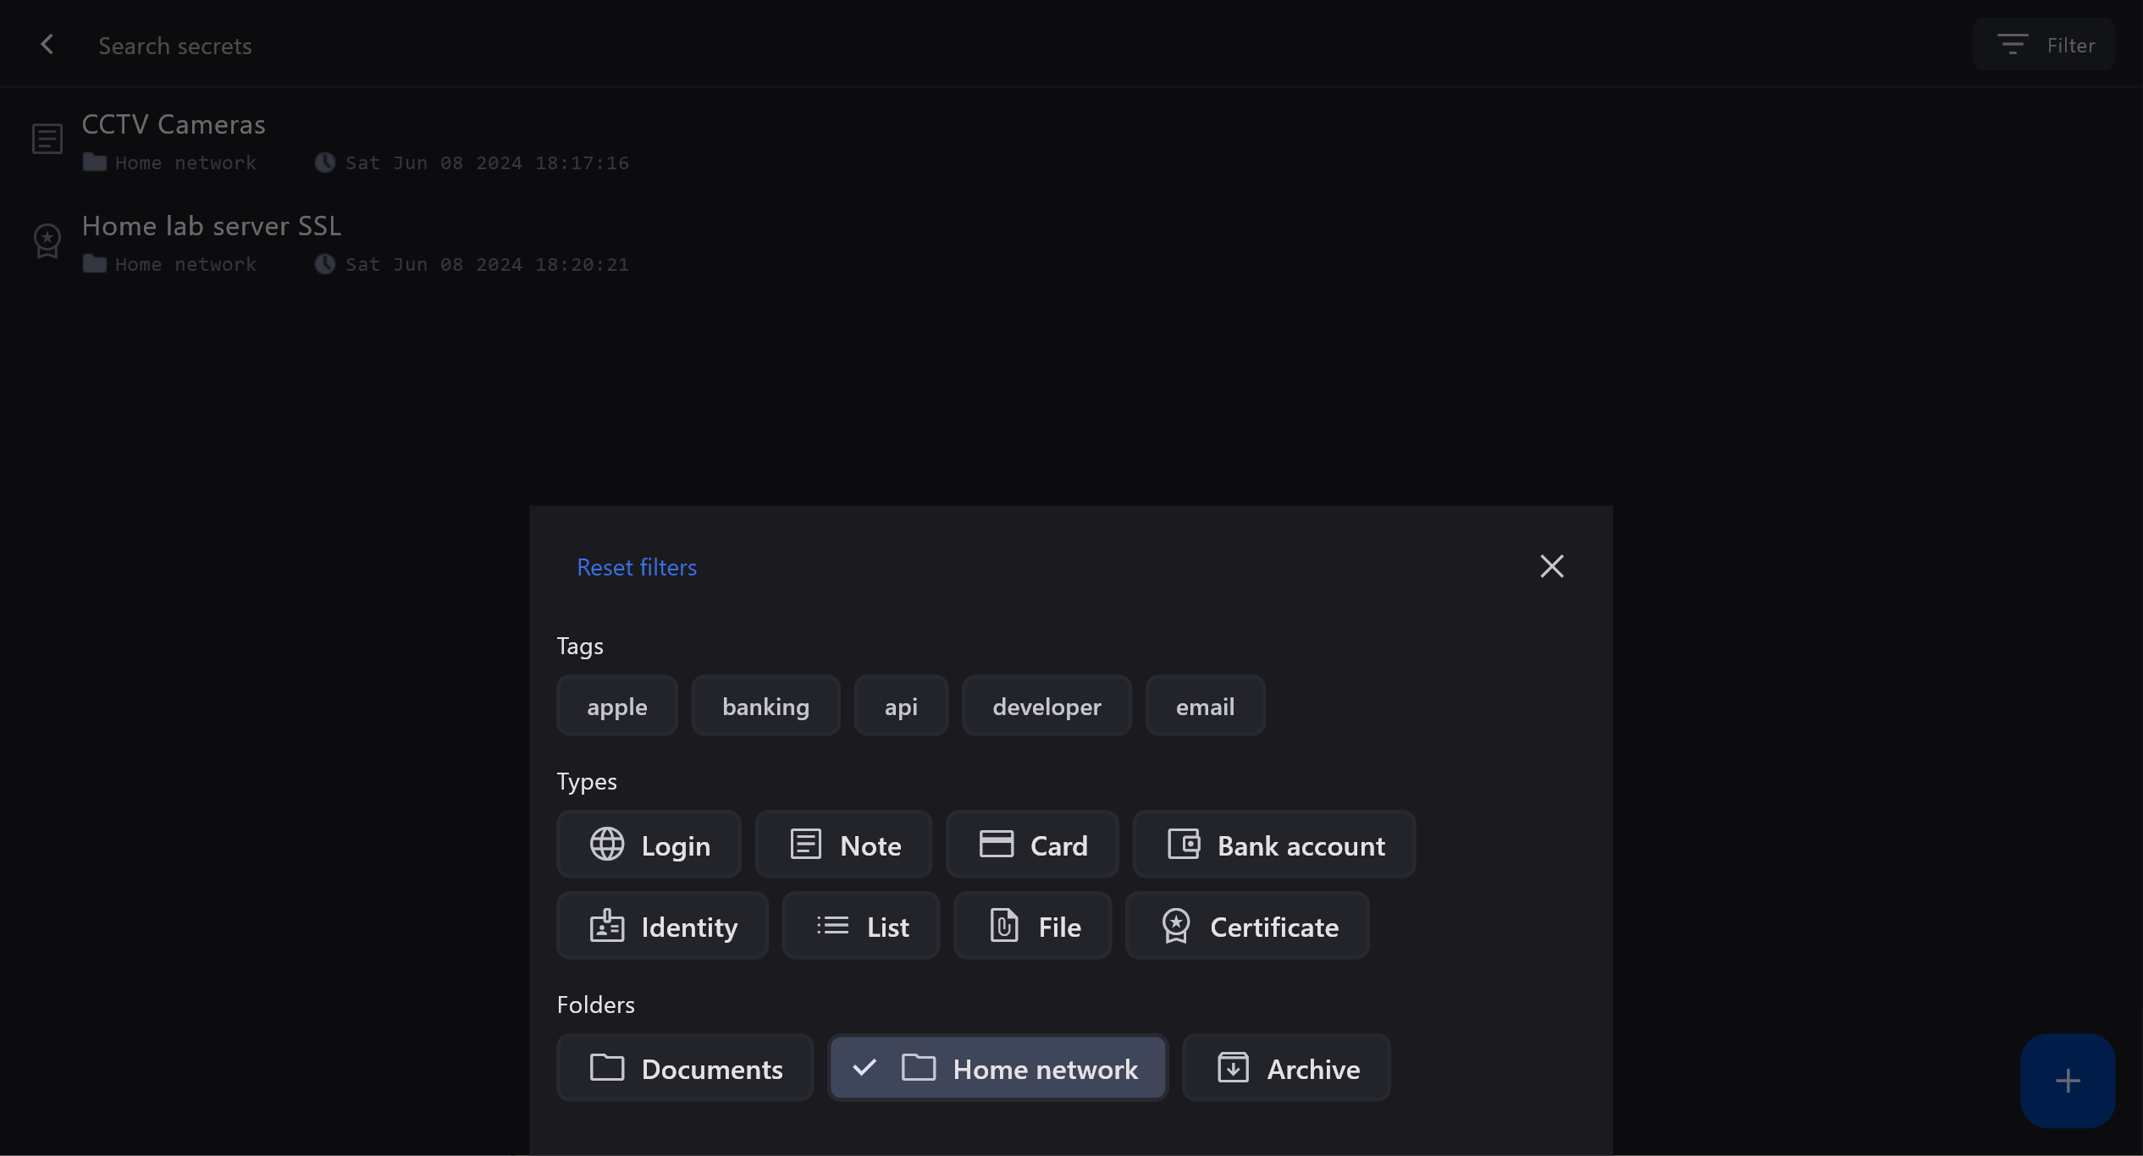Image resolution: width=2143 pixels, height=1156 pixels.
Task: Close the filter panel with X
Action: pyautogui.click(x=1551, y=566)
